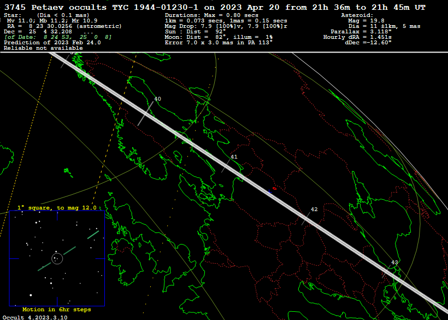
Task: Select the 'Mv 11.0; Mb 11.2; Mr 10.9' line
Action: tap(52, 21)
